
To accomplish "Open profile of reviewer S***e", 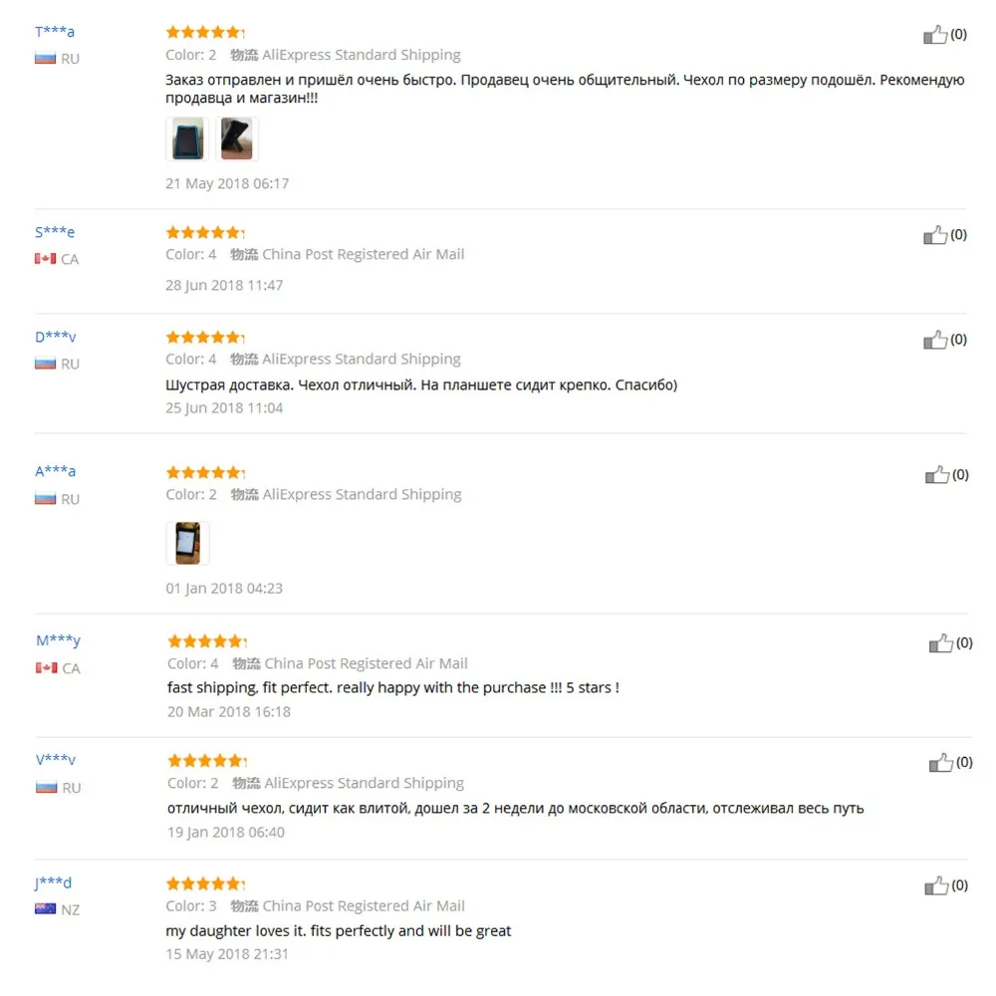I will tap(55, 232).
